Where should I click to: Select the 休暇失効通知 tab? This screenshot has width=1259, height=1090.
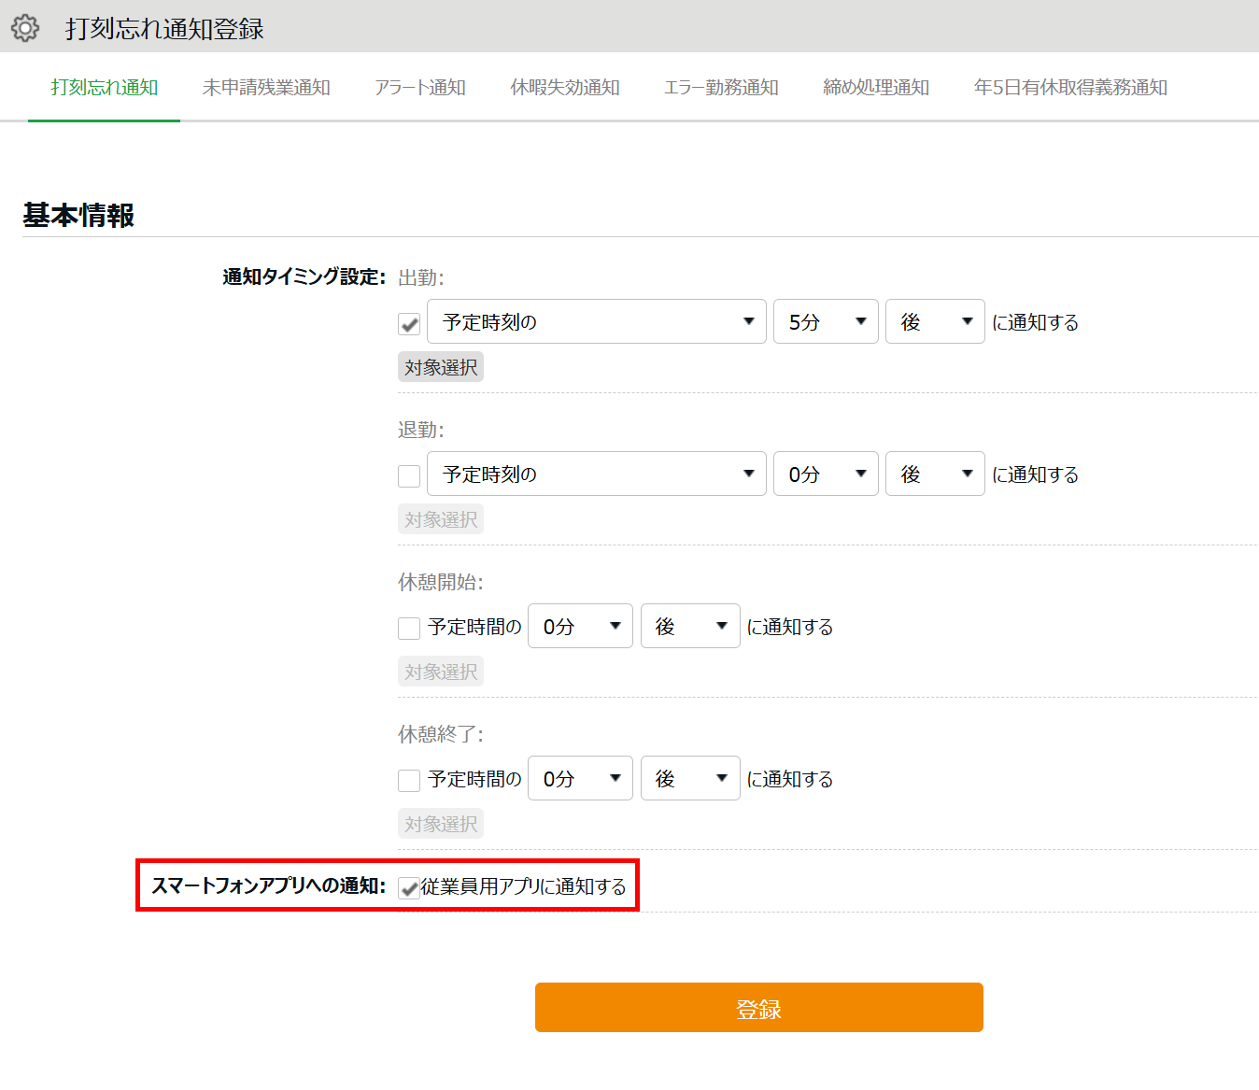pos(565,87)
